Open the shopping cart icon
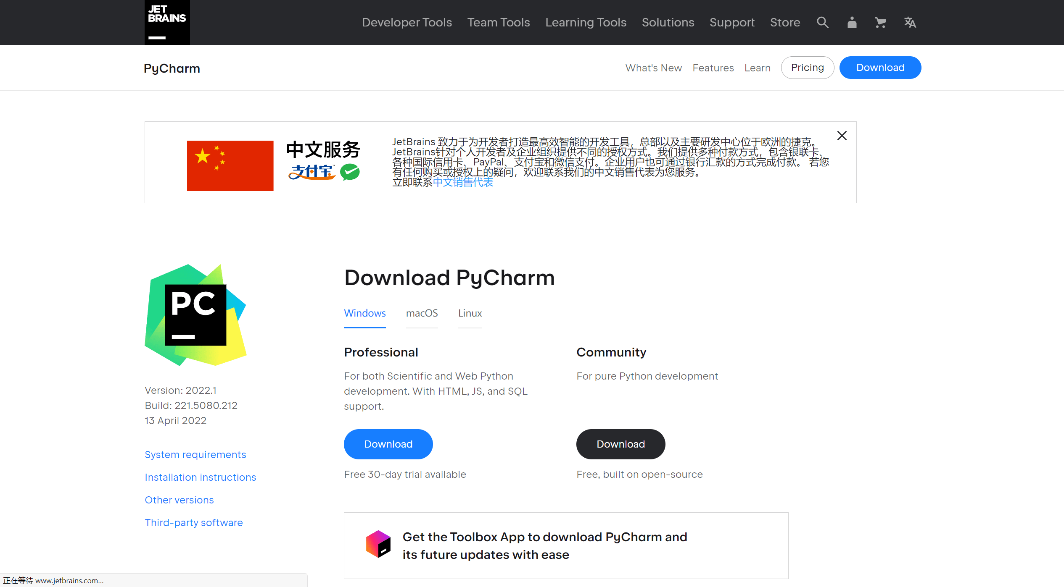This screenshot has width=1064, height=587. tap(880, 22)
